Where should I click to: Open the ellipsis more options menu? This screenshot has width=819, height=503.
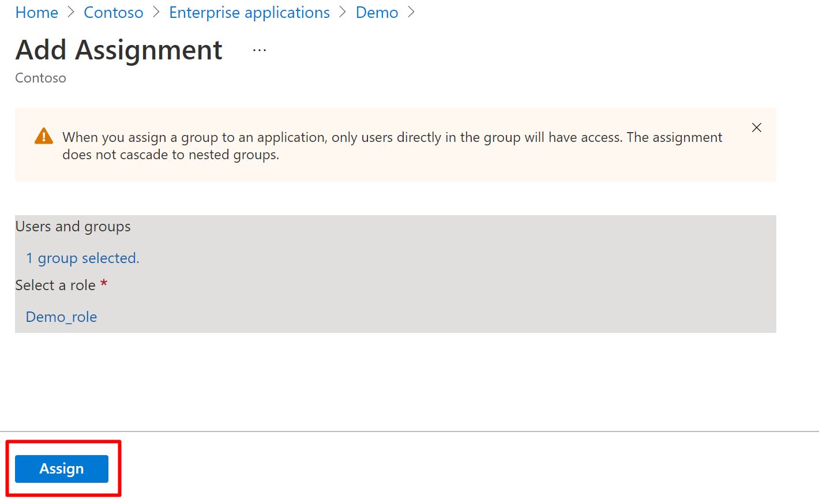point(260,50)
